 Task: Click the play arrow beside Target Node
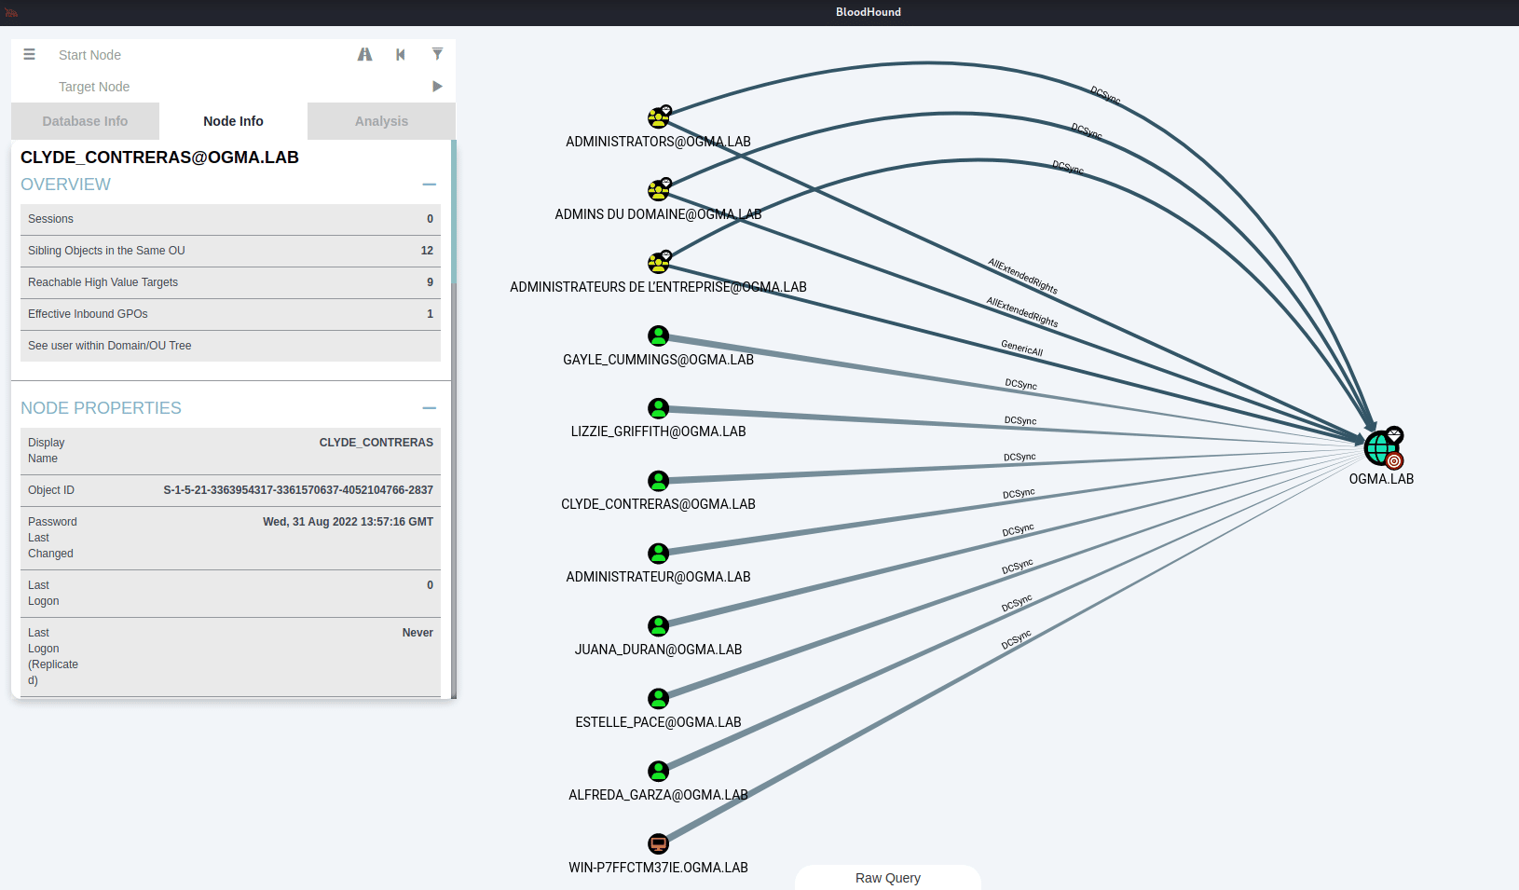437,86
